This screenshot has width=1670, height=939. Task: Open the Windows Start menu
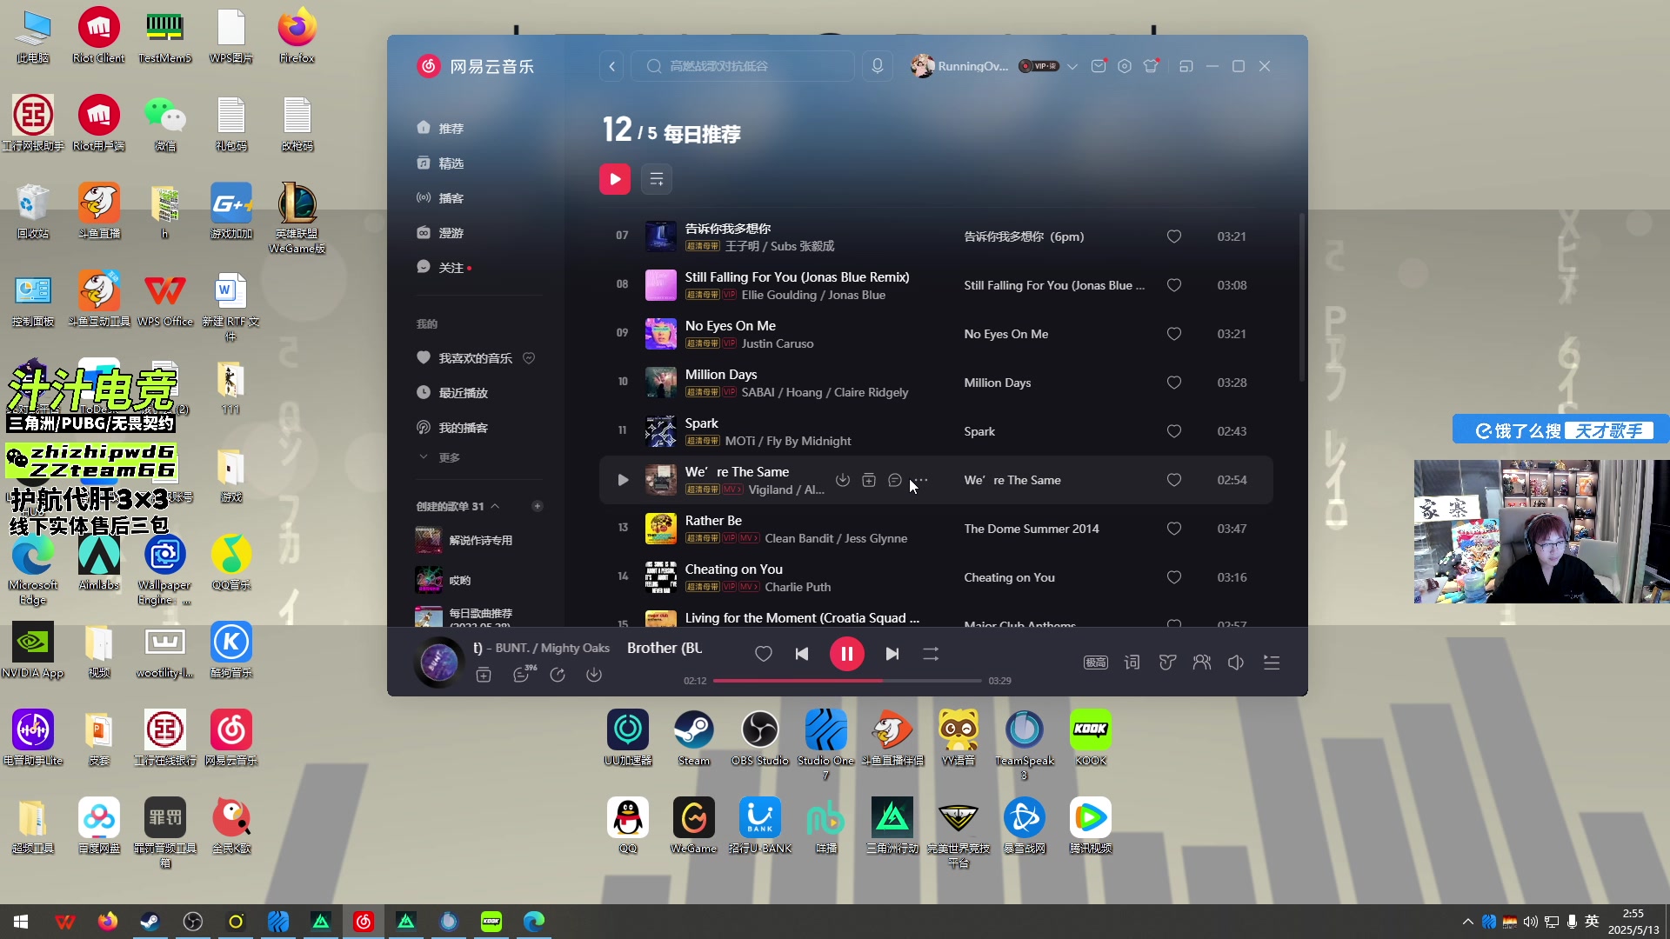(21, 922)
